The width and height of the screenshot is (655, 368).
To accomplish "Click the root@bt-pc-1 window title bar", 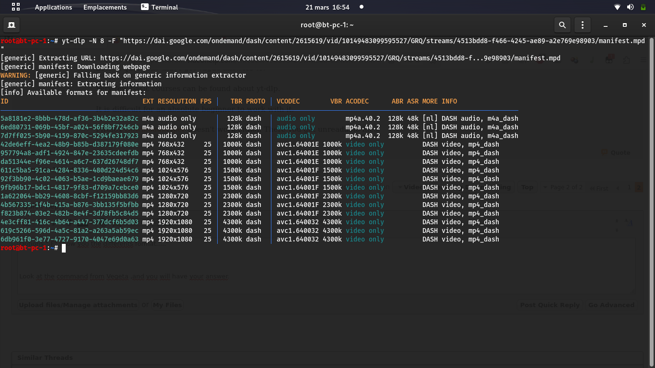I will click(x=327, y=25).
